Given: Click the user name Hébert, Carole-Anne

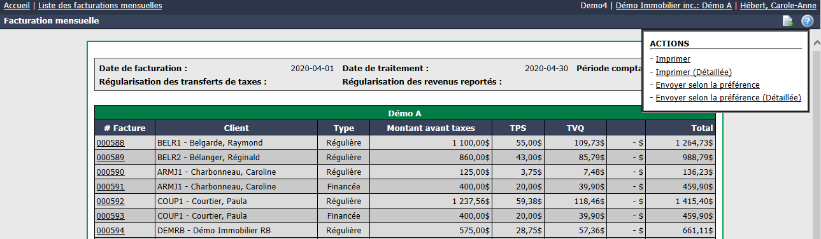Looking at the screenshot, I should [778, 6].
